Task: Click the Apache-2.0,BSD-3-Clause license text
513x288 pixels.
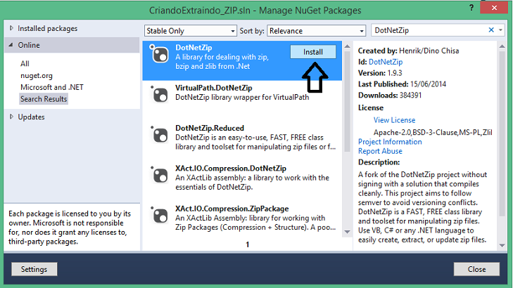Action: (433, 132)
